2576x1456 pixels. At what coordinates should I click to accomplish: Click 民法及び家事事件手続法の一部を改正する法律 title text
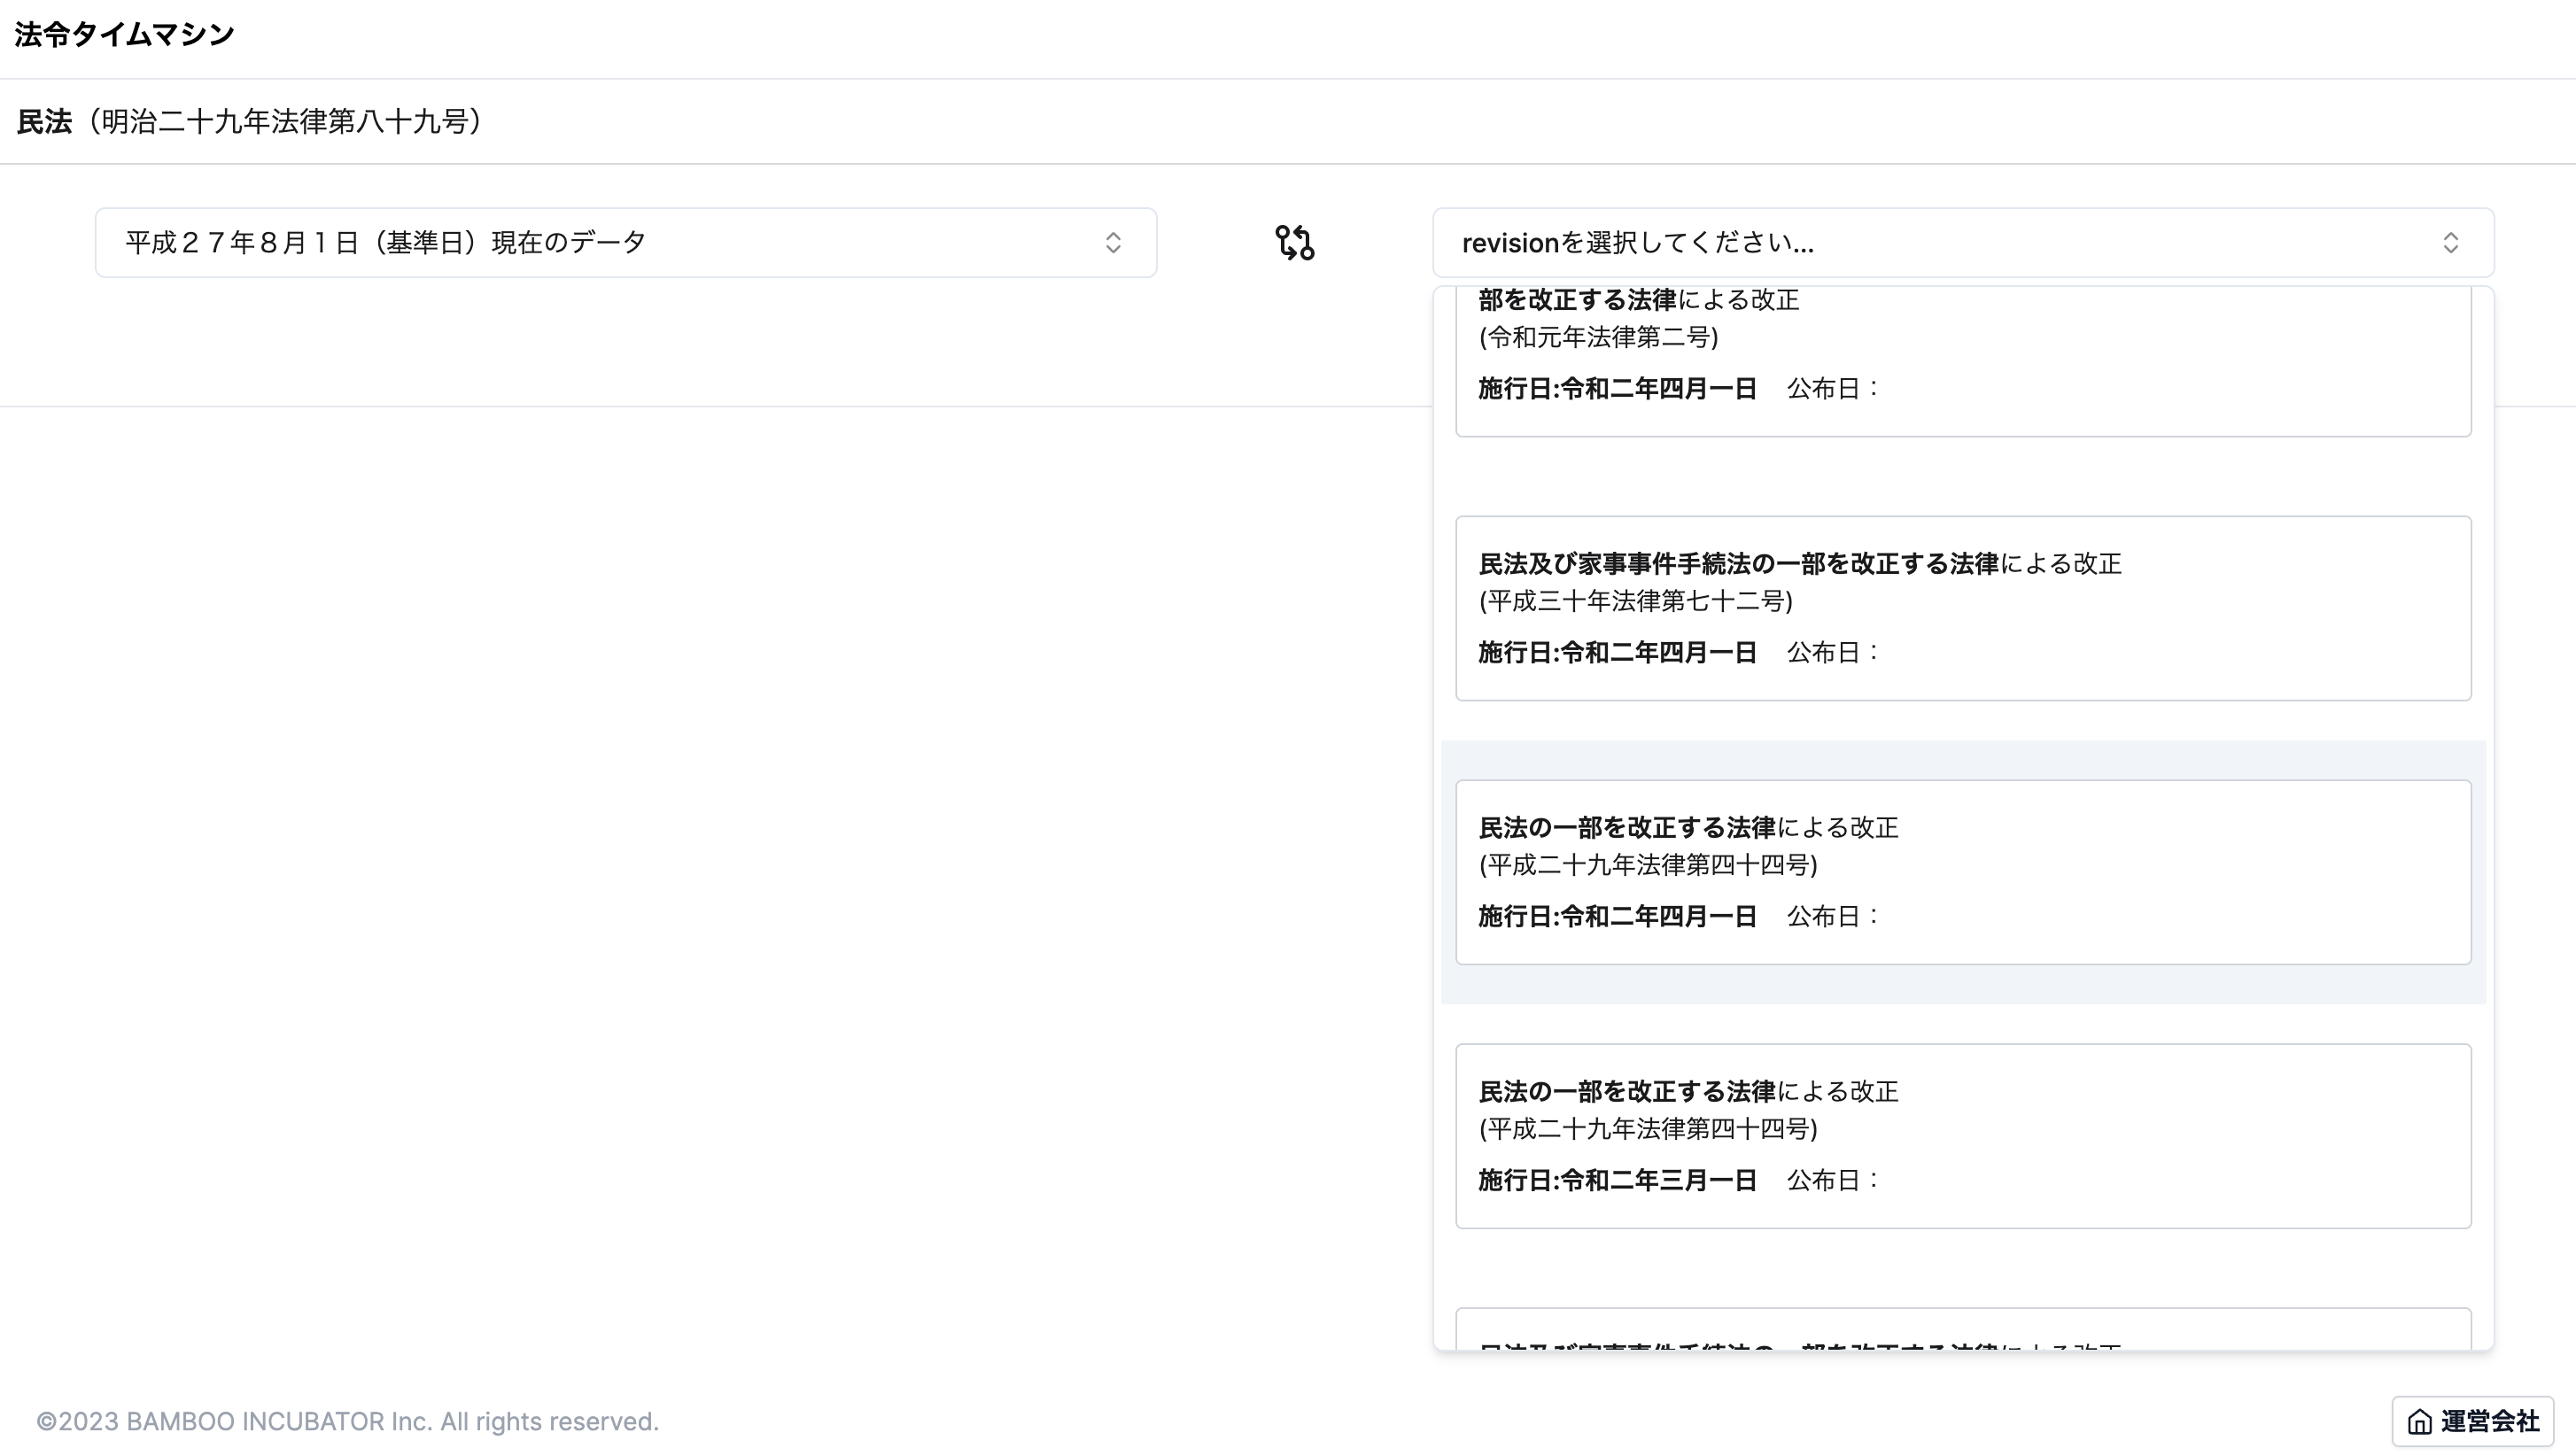[x=1738, y=564]
